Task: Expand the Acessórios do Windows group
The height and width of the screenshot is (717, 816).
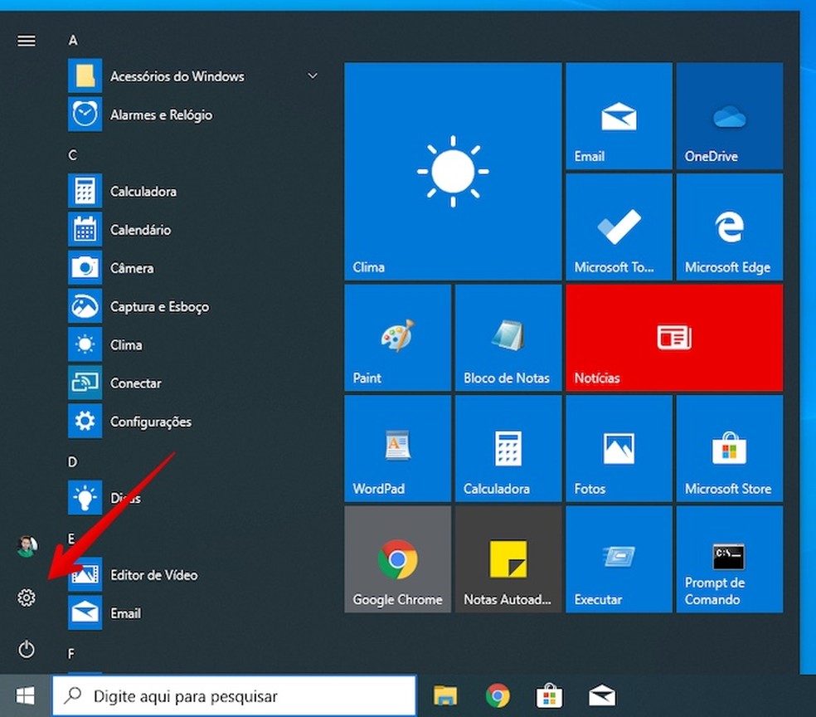Action: [176, 76]
